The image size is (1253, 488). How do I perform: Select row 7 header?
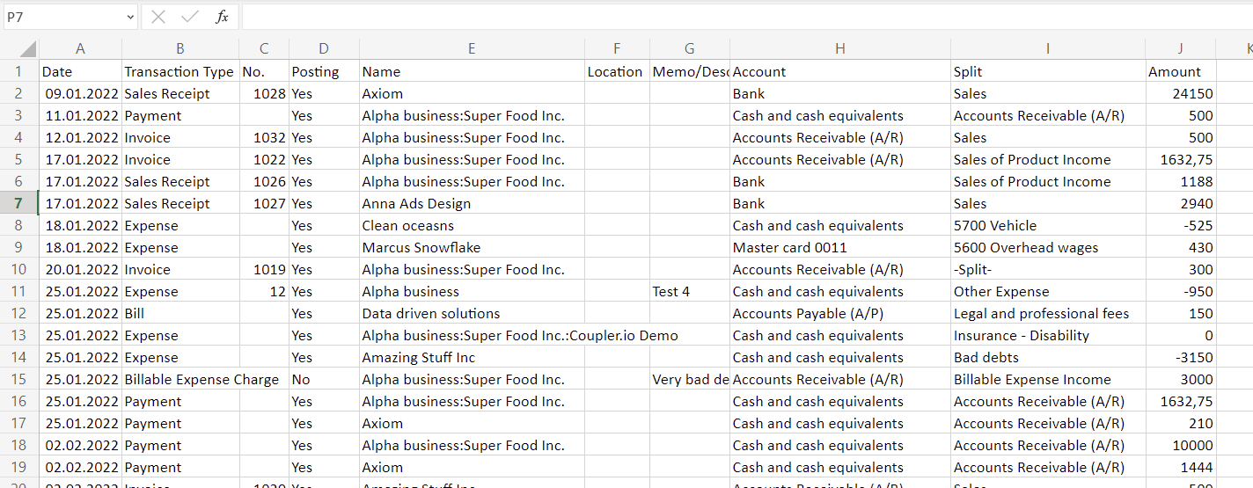pyautogui.click(x=19, y=203)
